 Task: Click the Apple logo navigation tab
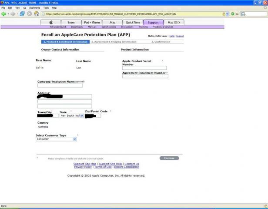click(x=51, y=22)
